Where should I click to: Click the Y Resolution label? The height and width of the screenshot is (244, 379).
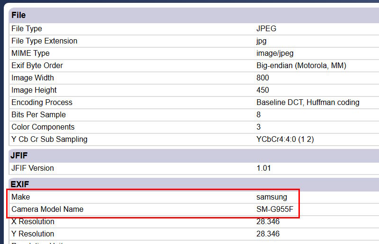(x=33, y=234)
